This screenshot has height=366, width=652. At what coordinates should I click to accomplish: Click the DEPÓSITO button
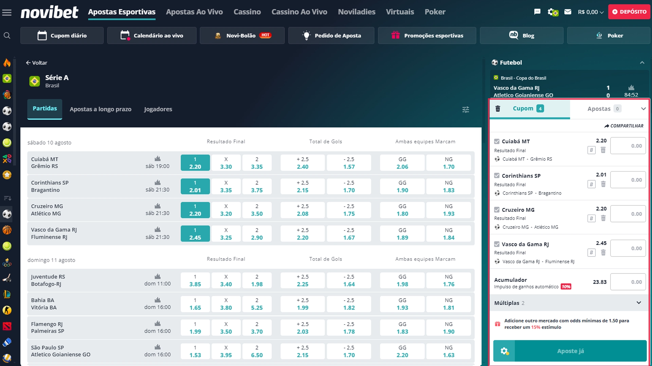(x=629, y=12)
